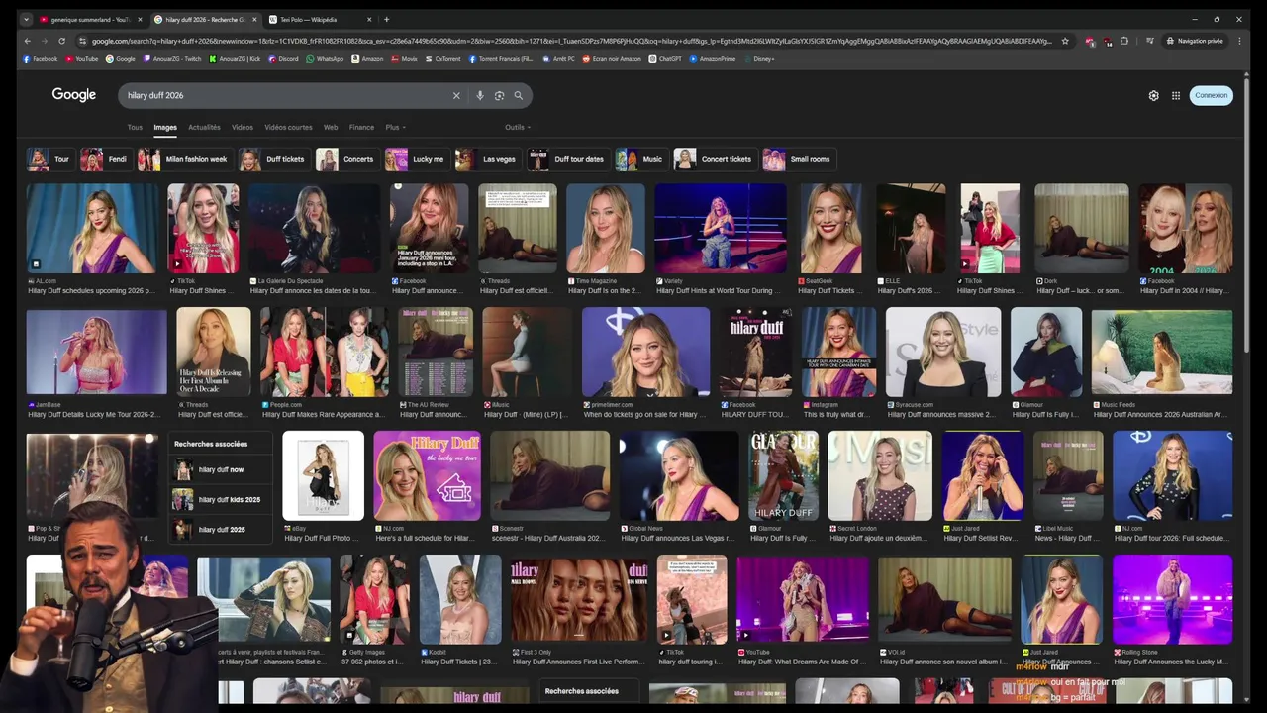Filter by the Las vegas chip
Image resolution: width=1267 pixels, height=713 pixels.
point(487,159)
